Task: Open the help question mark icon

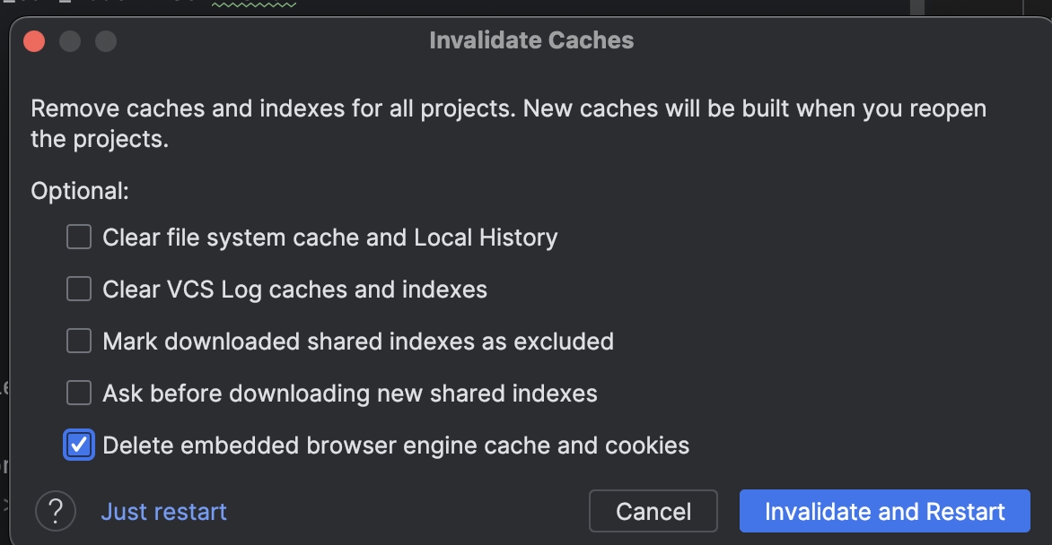Action: coord(56,512)
